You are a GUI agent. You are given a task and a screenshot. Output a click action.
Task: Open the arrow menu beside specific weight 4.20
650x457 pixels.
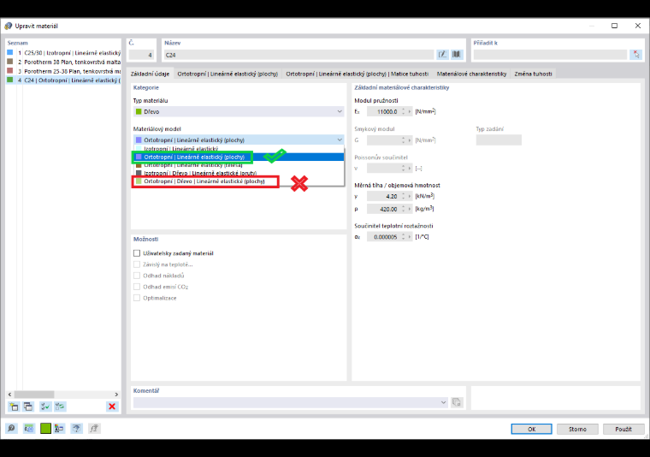click(410, 196)
